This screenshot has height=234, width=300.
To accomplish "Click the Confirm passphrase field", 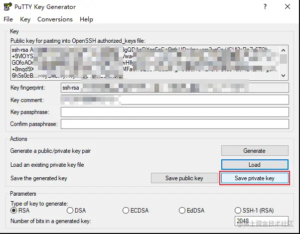I will click(x=175, y=124).
